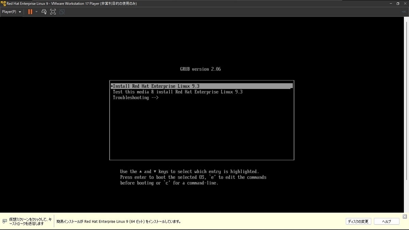Select Test this media & install entry
This screenshot has height=230, width=409.
coord(201,92)
